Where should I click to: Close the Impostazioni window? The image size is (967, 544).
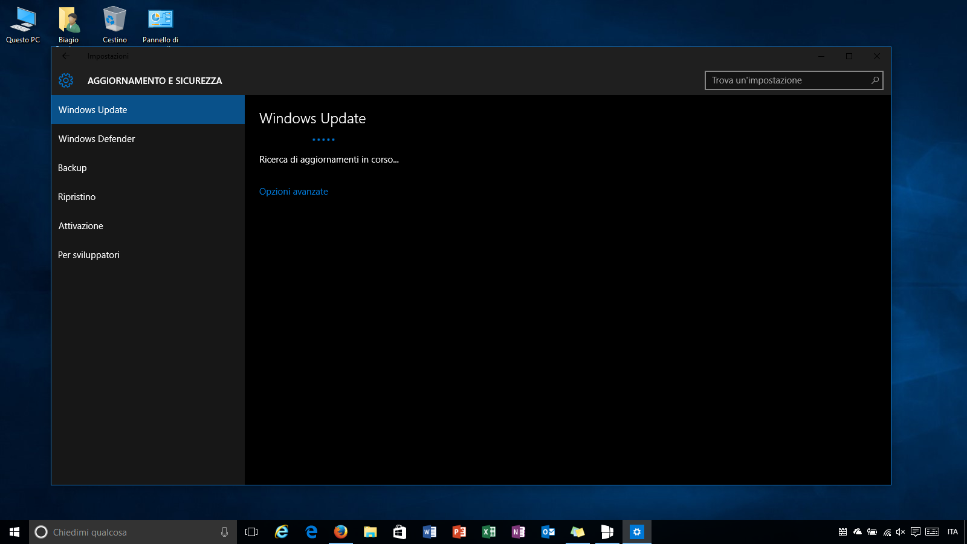click(877, 56)
